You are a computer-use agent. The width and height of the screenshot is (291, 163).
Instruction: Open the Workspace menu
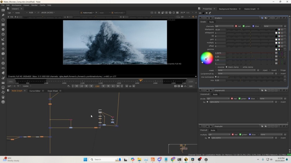(x=16, y=5)
